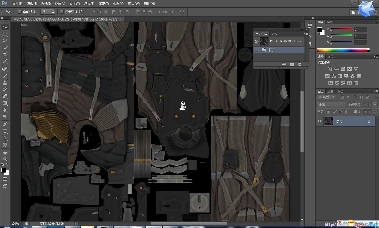The height and width of the screenshot is (228, 379).
Task: Select the Hand tool
Action: [5, 152]
